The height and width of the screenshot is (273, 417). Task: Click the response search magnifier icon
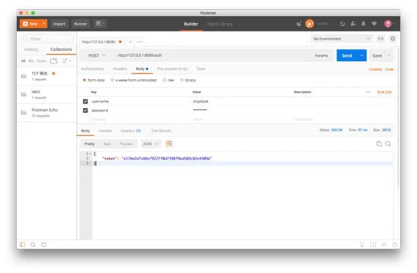(388, 143)
